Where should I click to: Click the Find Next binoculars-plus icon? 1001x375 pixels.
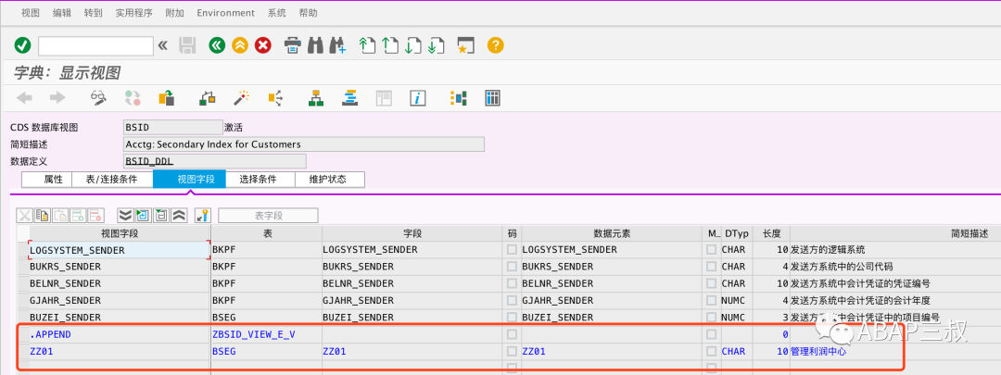[x=337, y=45]
